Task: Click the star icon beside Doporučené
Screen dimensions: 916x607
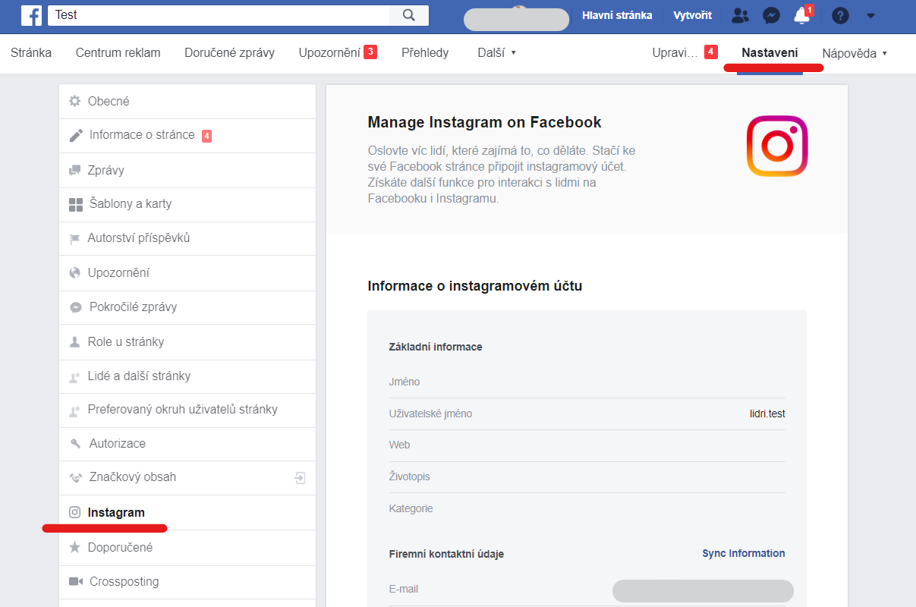Action: click(74, 547)
